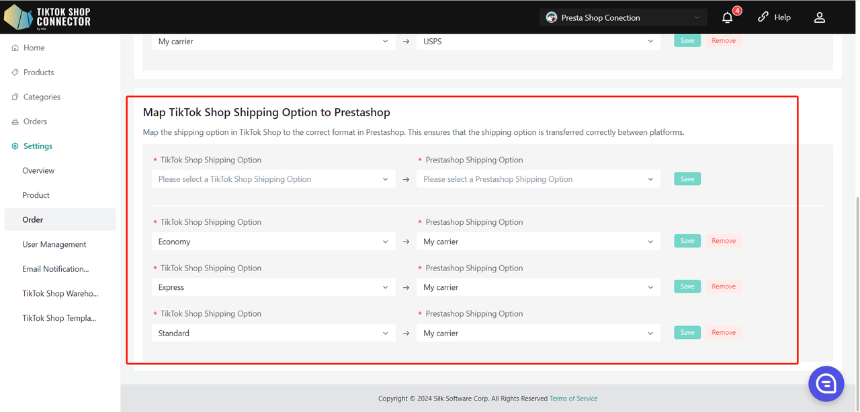Open the Express shipping option dropdown

(x=273, y=287)
